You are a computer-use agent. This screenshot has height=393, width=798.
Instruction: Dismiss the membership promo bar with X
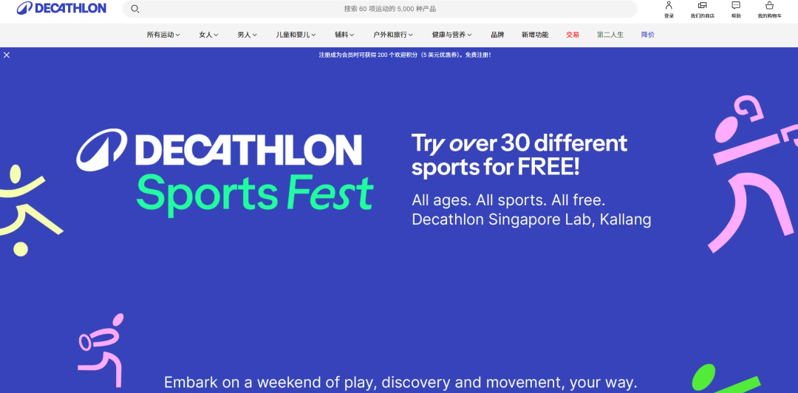[7, 55]
